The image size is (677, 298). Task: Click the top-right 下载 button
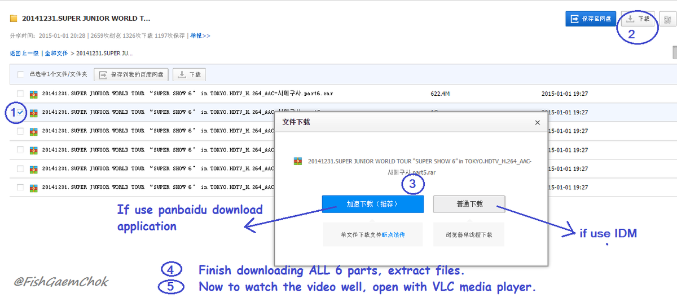click(x=638, y=19)
